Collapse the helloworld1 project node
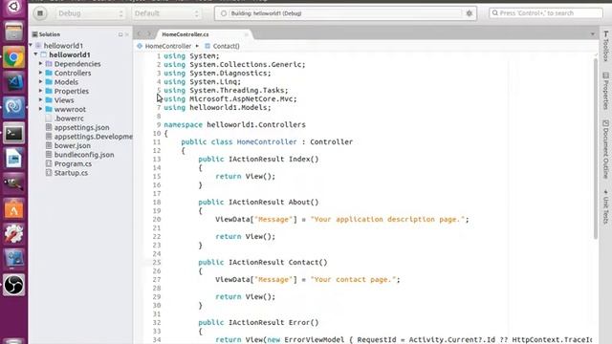 pyautogui.click(x=35, y=54)
